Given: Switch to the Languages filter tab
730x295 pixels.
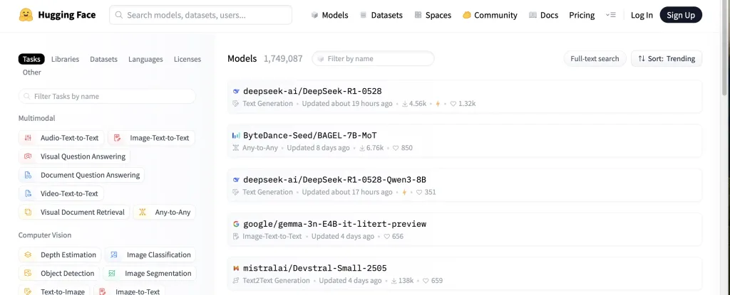Looking at the screenshot, I should click(x=145, y=59).
